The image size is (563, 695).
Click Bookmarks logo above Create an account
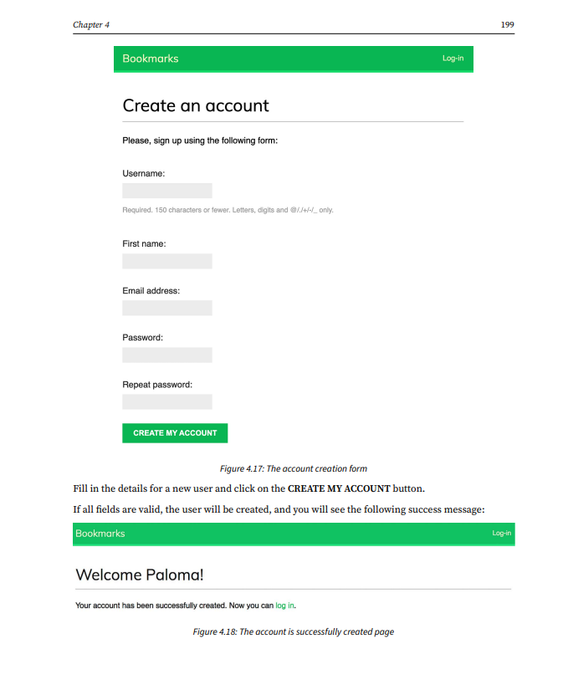click(x=151, y=59)
